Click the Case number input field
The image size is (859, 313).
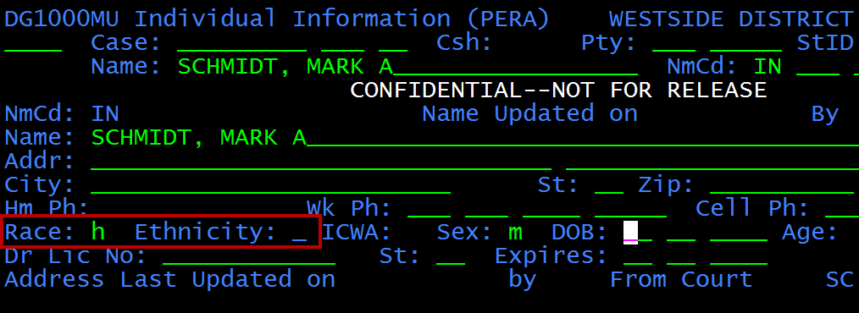[x=241, y=42]
